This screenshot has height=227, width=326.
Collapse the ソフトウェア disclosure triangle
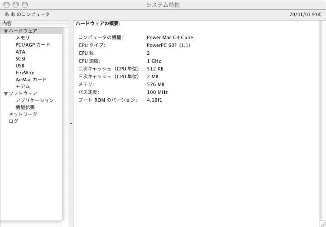tap(6, 94)
